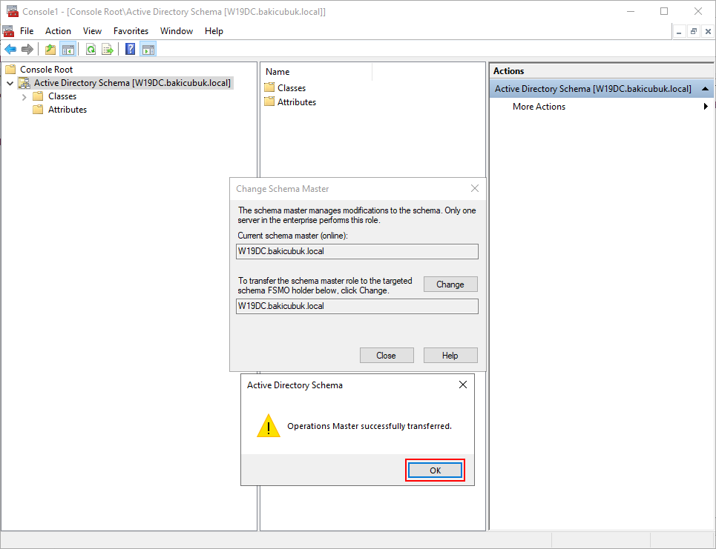
Task: Click the Refresh toolbar icon
Action: pos(91,49)
